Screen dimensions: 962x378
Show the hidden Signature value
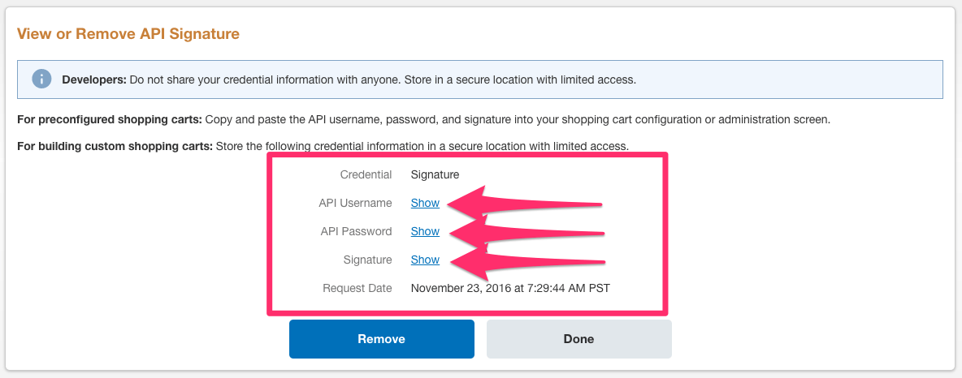pos(425,260)
